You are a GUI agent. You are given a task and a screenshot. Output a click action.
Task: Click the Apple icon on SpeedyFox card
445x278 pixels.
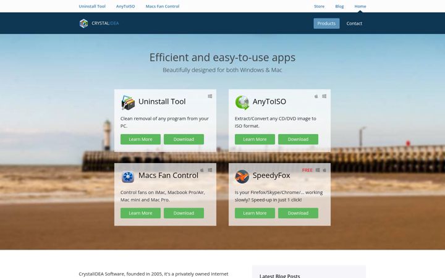coord(324,170)
